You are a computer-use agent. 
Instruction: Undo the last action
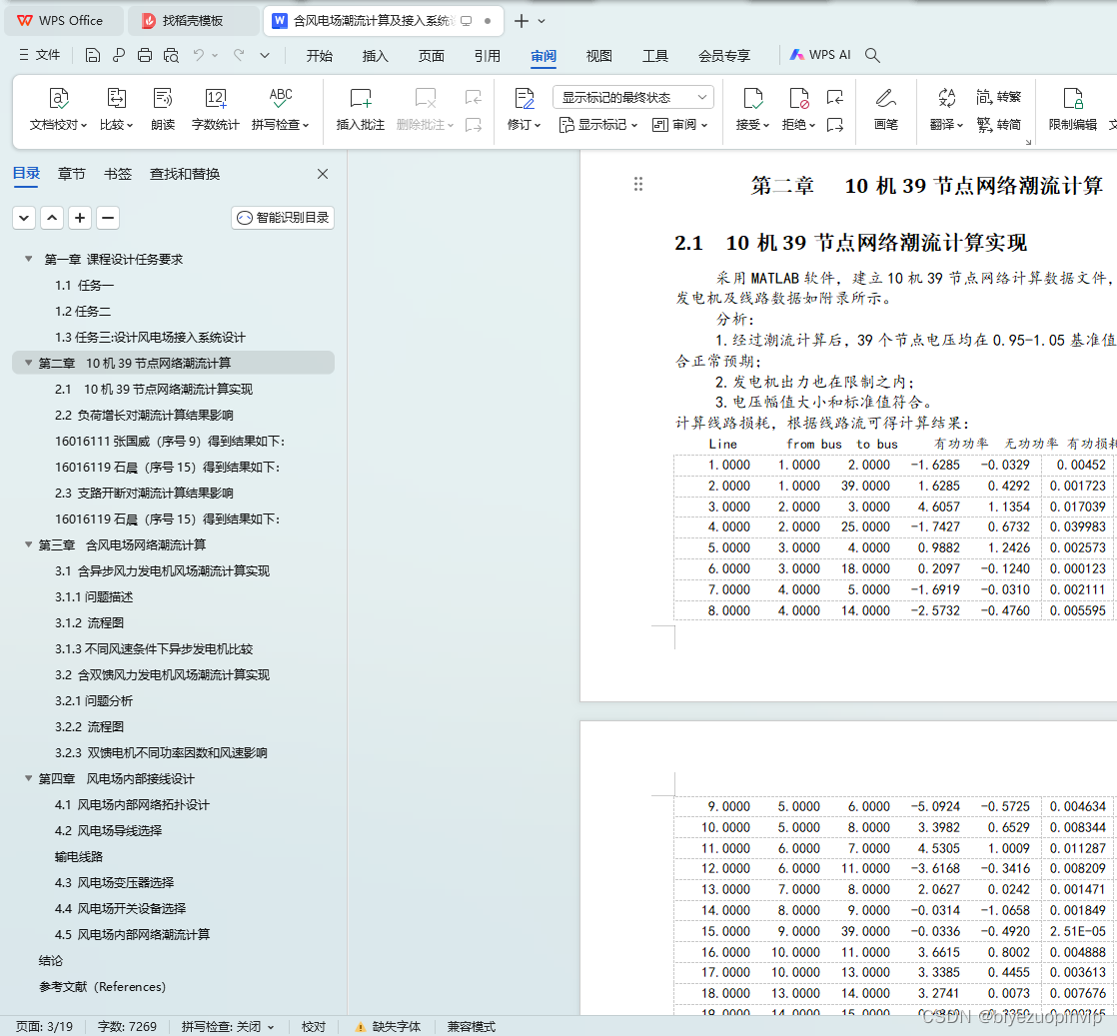199,55
